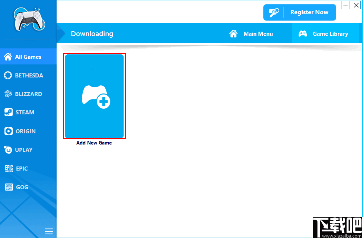Image resolution: width=363 pixels, height=238 pixels.
Task: Go to the Main Menu tab
Action: (x=251, y=34)
